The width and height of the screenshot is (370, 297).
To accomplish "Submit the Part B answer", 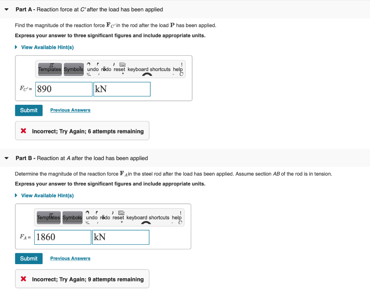I will 29,258.
